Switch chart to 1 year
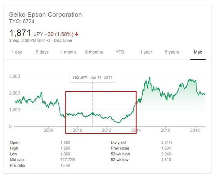The height and width of the screenshot is (178, 216). coord(146,52)
